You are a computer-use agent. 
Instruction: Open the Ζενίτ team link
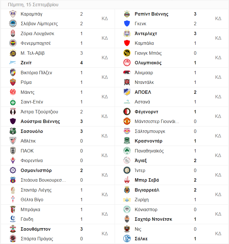pos(26,63)
